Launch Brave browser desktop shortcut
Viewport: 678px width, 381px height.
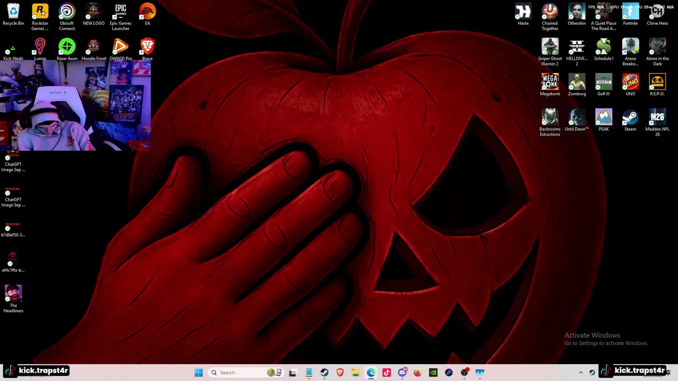(x=147, y=50)
